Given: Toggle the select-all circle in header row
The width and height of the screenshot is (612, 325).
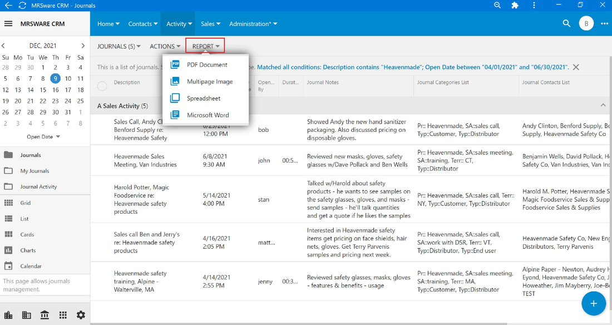Looking at the screenshot, I should (102, 86).
